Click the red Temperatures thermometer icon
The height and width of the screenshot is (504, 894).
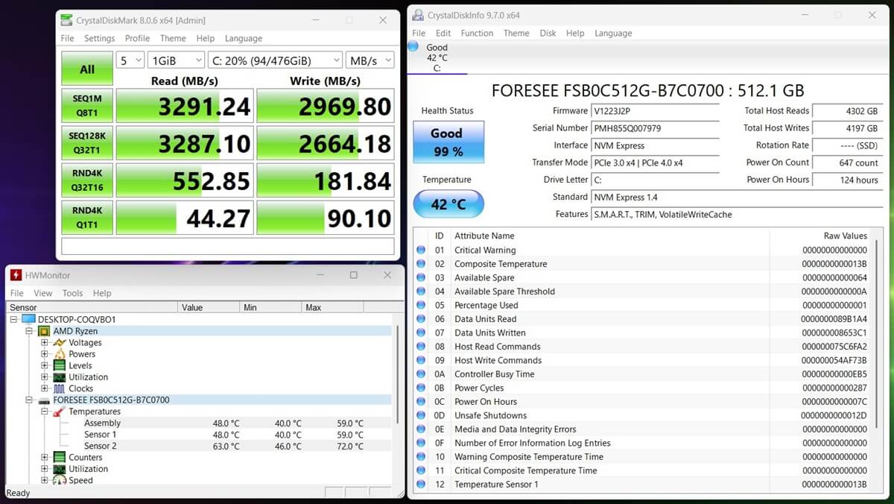60,412
